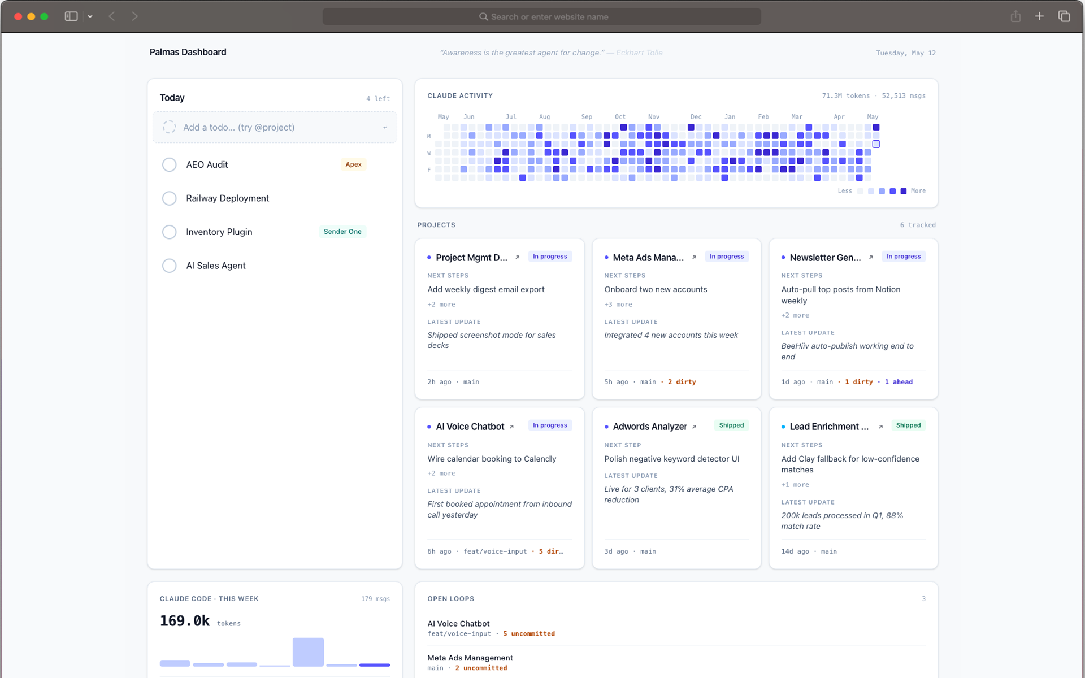
Task: Expand +2 more steps on Newsletter Gen card
Action: pyautogui.click(x=795, y=315)
